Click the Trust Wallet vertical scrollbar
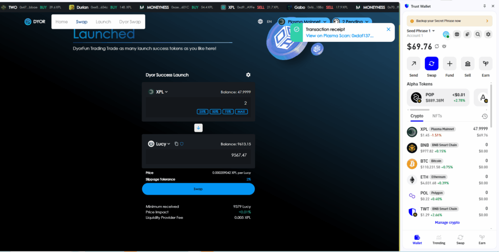Image resolution: width=499 pixels, height=252 pixels. [491, 105]
